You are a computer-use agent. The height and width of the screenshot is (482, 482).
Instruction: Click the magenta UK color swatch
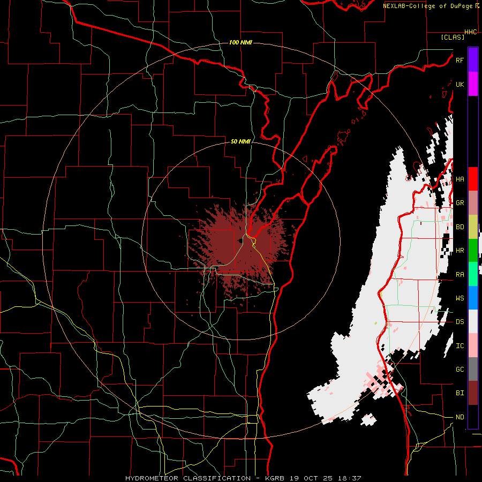[x=473, y=84]
